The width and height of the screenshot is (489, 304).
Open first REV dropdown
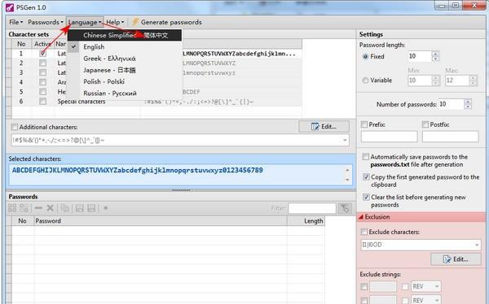pyautogui.click(x=425, y=286)
